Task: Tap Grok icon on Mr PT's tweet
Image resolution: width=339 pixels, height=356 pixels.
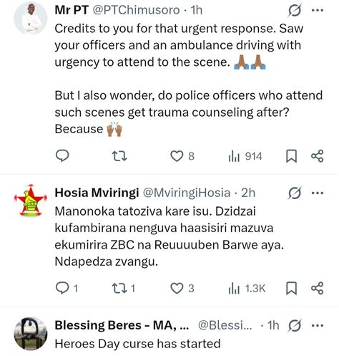Action: 295,10
